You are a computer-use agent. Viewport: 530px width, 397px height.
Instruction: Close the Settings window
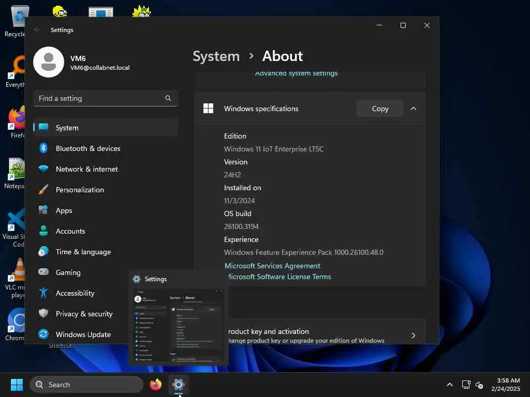pyautogui.click(x=427, y=25)
